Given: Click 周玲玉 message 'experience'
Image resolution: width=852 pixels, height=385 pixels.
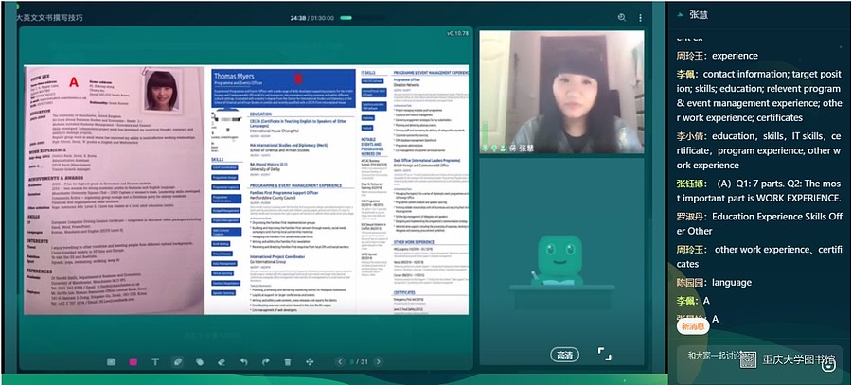Looking at the screenshot, I should click(718, 56).
